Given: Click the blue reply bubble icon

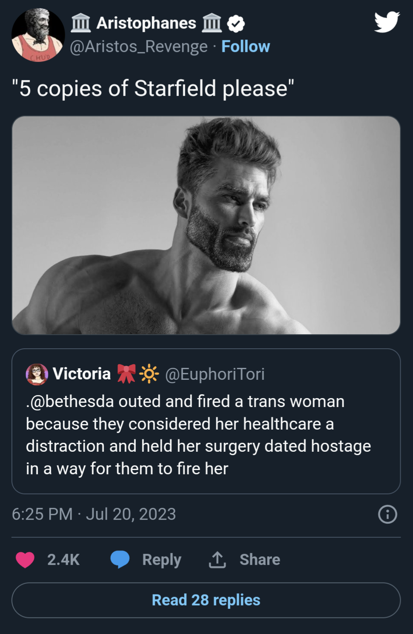Looking at the screenshot, I should [x=120, y=559].
